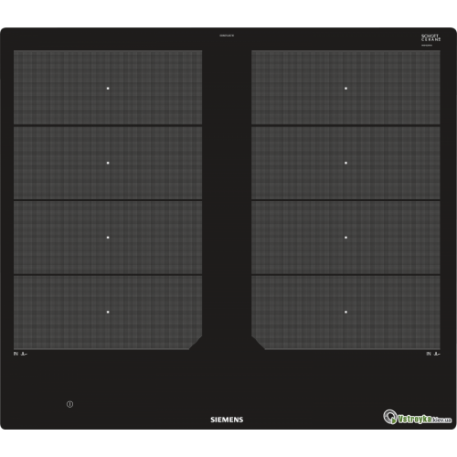The height and width of the screenshot is (457, 457).
Task: Click the Vstroyka round green logo icon
Action: (x=390, y=417)
